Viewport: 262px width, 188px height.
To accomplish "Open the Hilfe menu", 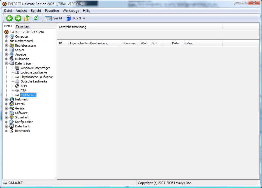I will point(86,11).
